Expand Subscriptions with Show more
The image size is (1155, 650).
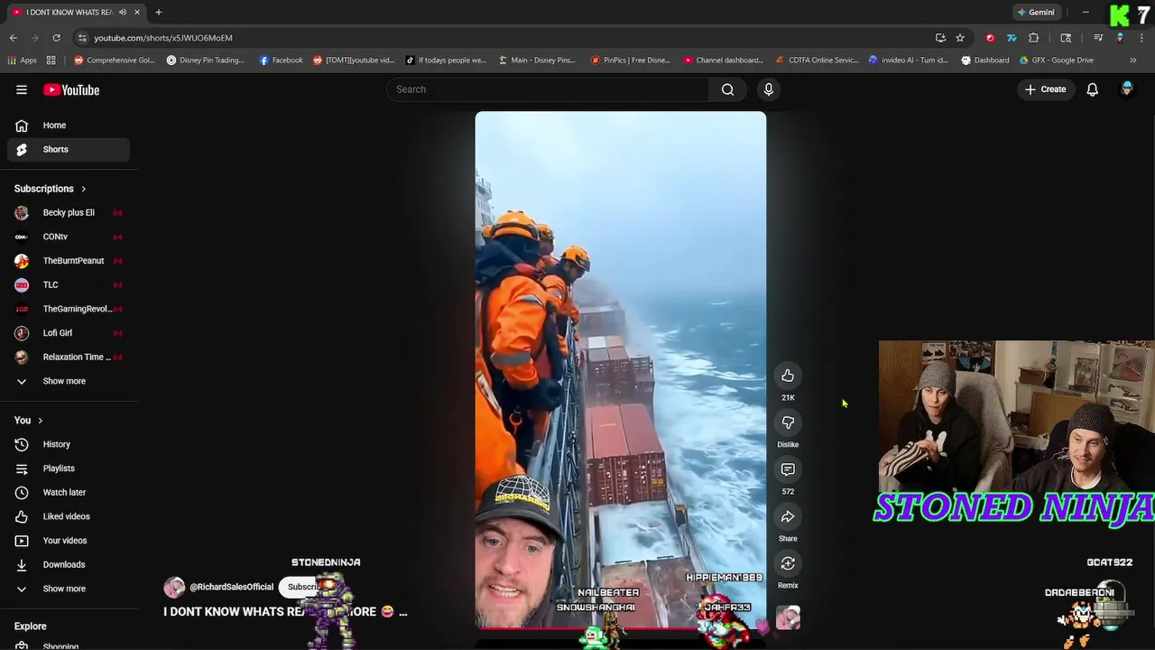[69, 381]
